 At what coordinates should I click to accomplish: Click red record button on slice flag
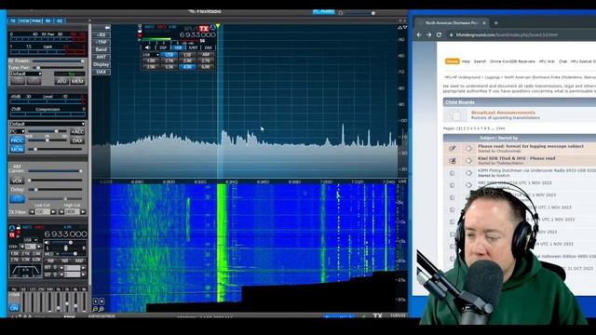click(x=140, y=35)
